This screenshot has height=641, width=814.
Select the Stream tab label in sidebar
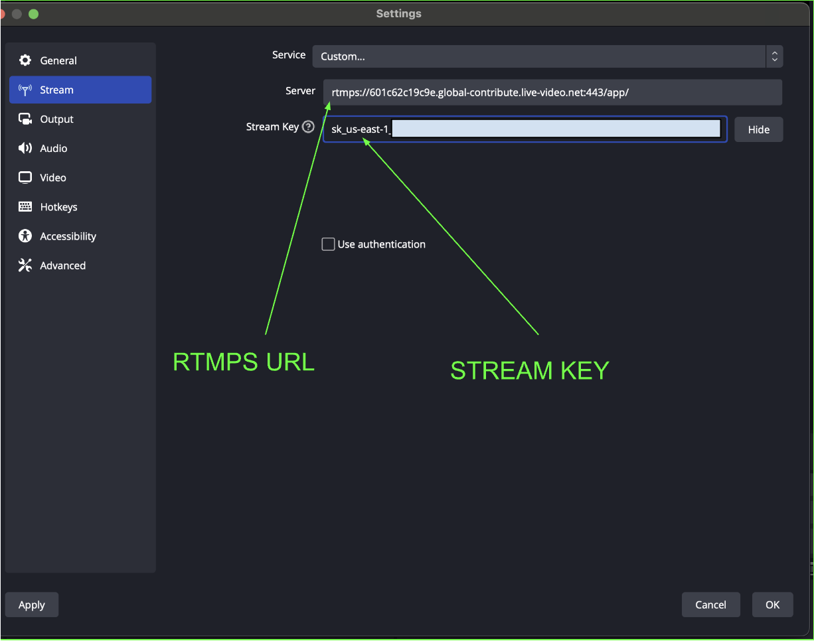(x=57, y=90)
